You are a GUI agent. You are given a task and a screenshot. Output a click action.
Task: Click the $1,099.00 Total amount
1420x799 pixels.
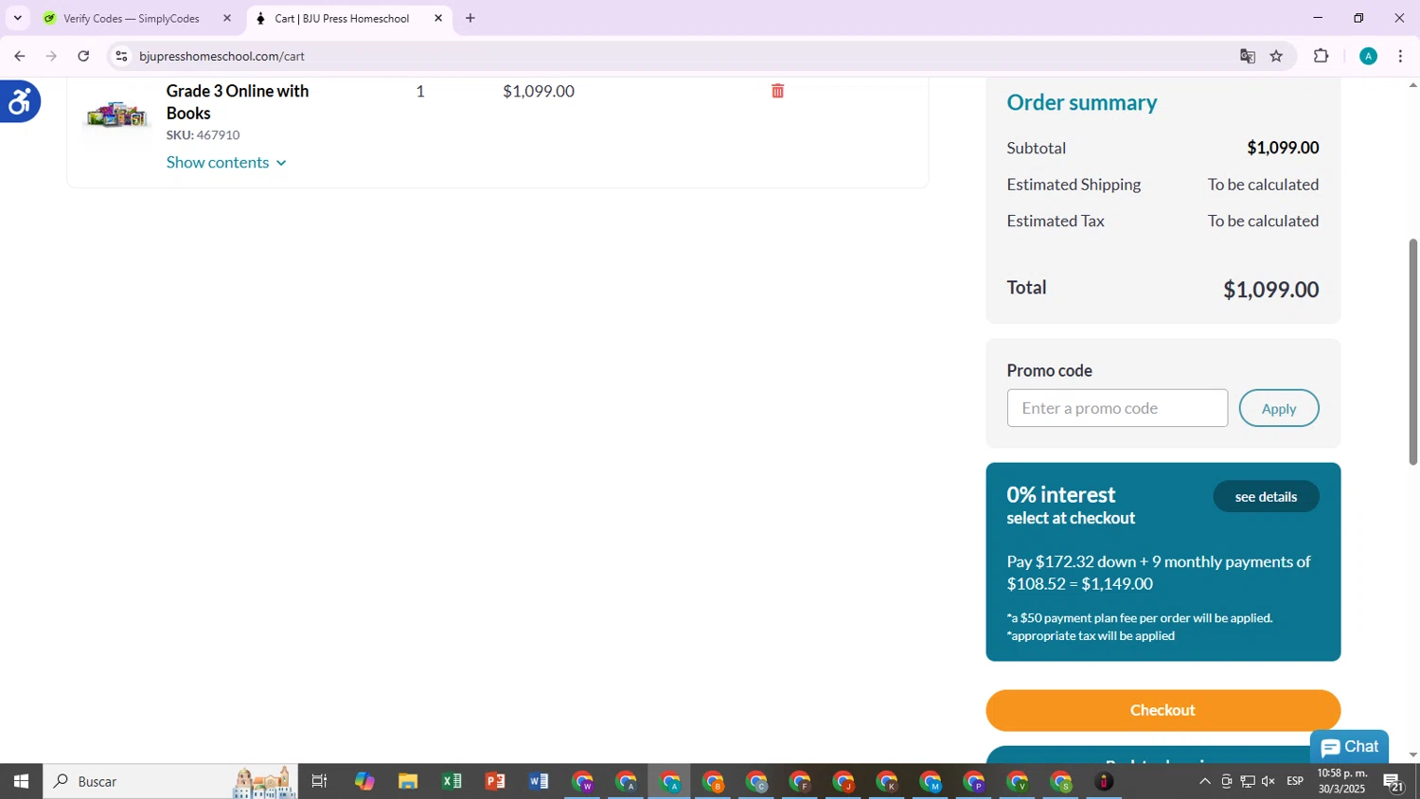(x=1270, y=289)
